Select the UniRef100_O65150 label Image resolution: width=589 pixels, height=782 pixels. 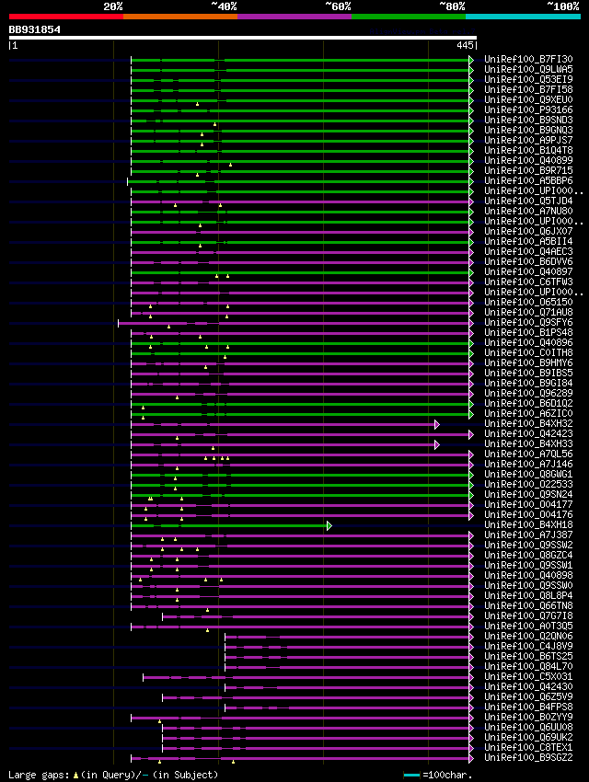[x=528, y=302]
